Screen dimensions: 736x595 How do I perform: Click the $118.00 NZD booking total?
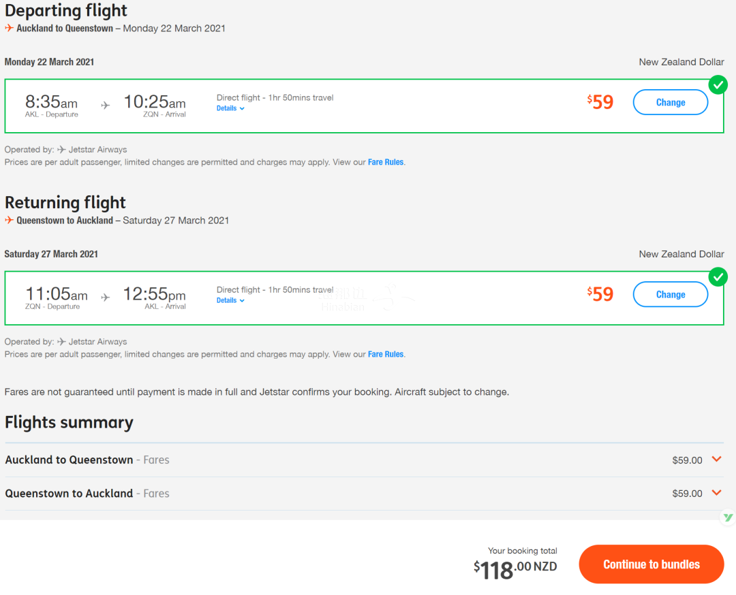tap(515, 569)
